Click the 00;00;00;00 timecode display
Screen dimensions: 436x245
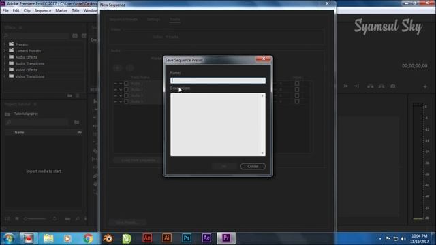(x=414, y=66)
